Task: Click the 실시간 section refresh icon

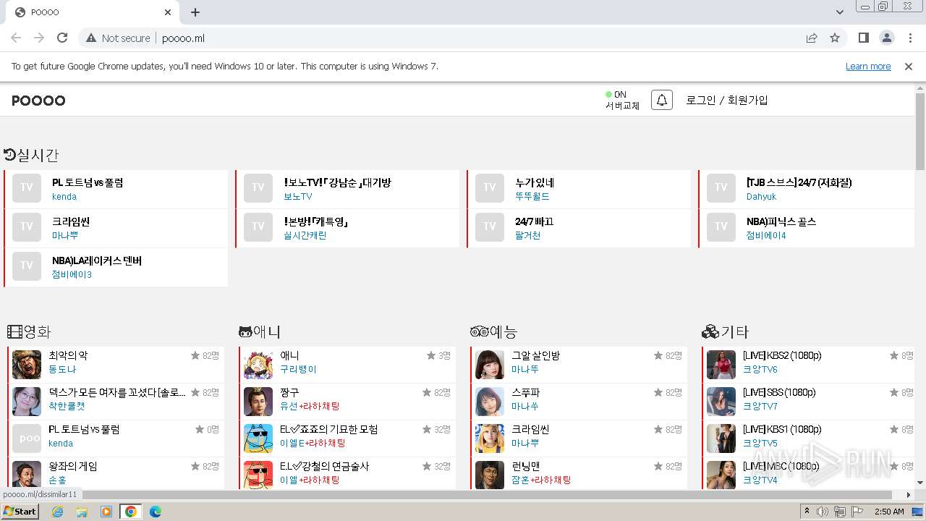Action: (x=10, y=155)
